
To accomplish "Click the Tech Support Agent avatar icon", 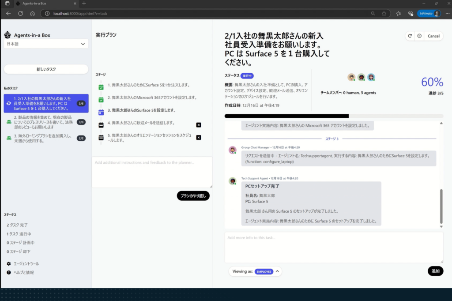I will [x=233, y=181].
